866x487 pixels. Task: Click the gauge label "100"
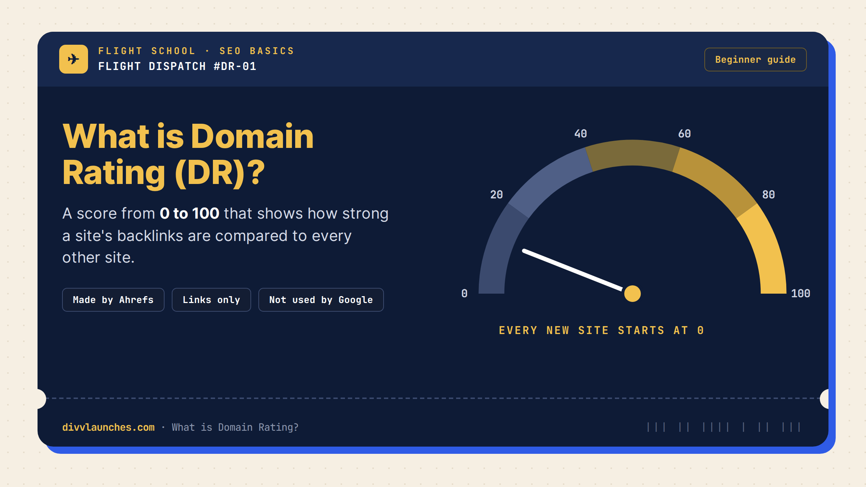[x=801, y=293]
